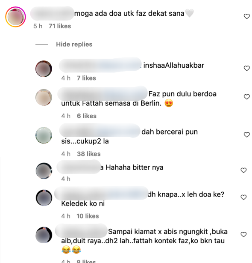Like the 'dah bercerai pun' reply
The image size is (252, 263).
click(x=246, y=134)
